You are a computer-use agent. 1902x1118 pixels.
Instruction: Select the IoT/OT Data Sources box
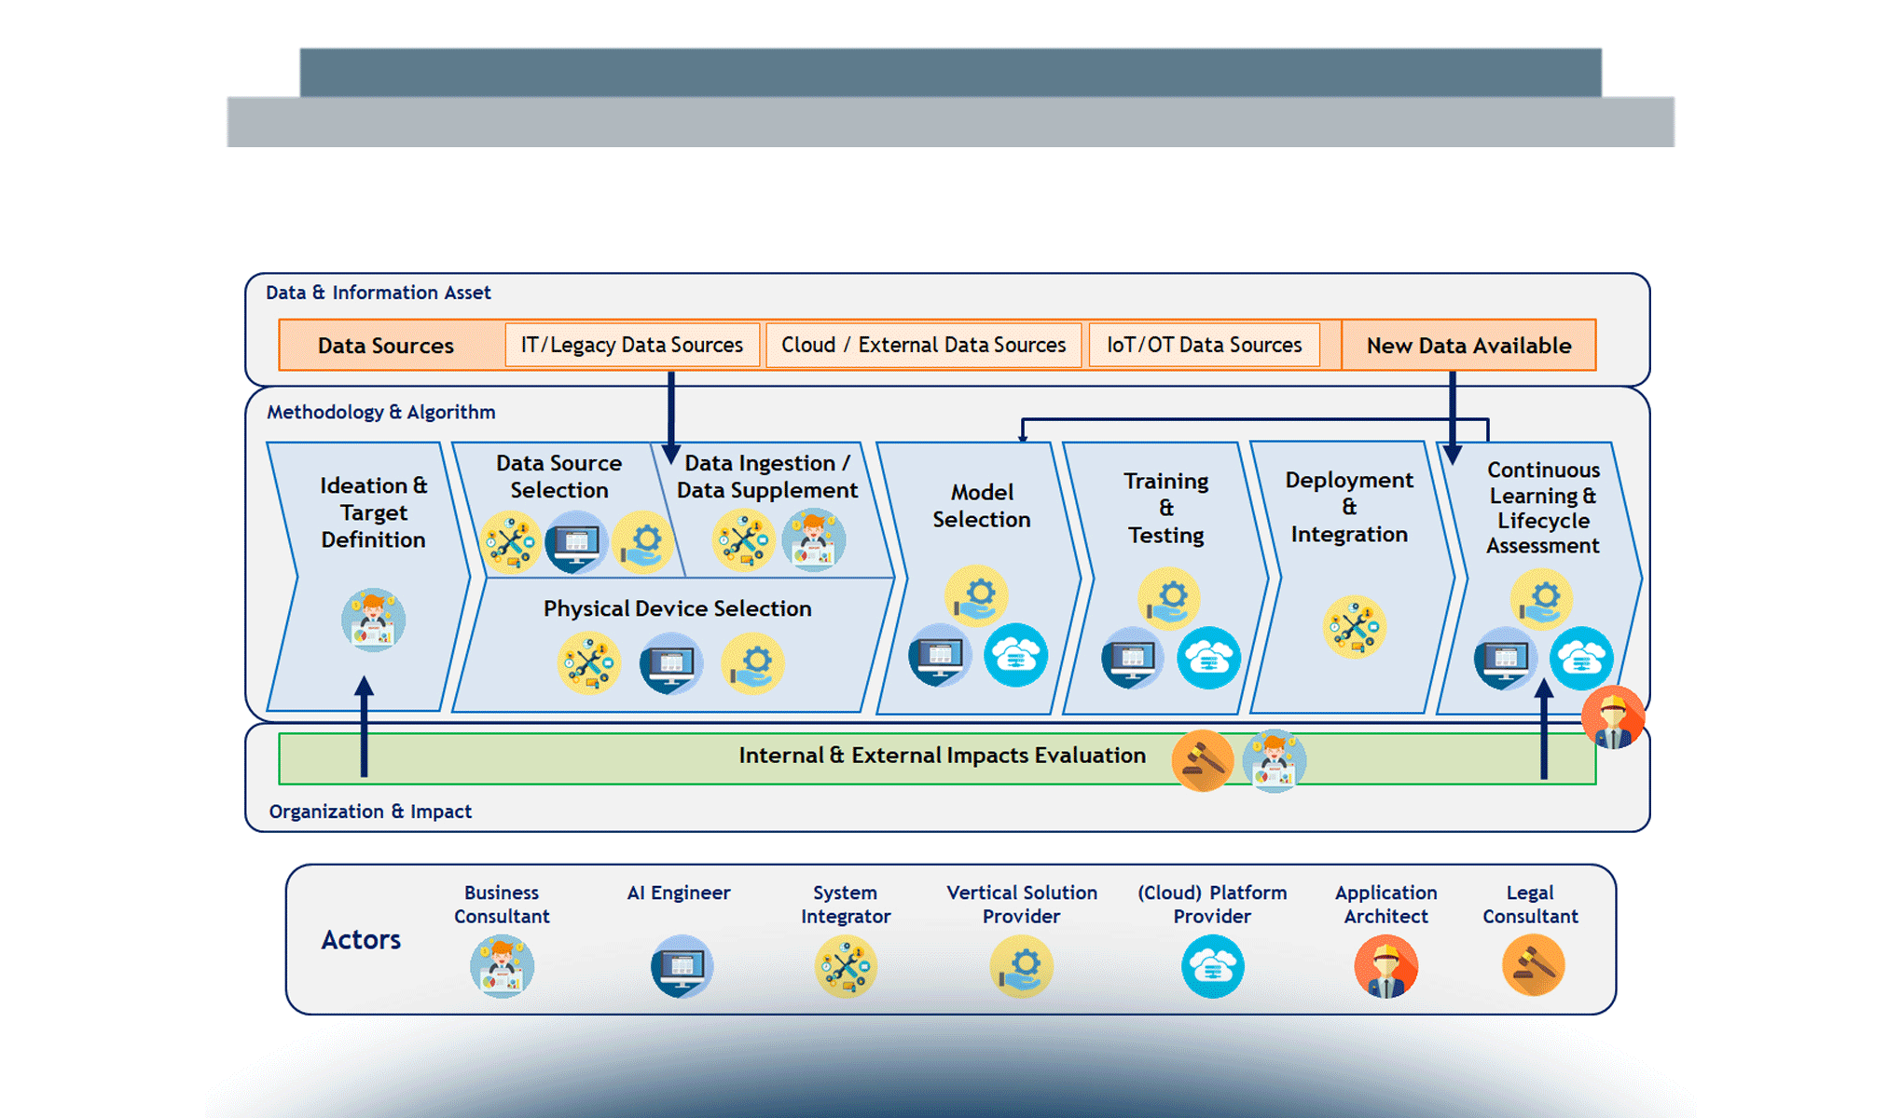1204,345
